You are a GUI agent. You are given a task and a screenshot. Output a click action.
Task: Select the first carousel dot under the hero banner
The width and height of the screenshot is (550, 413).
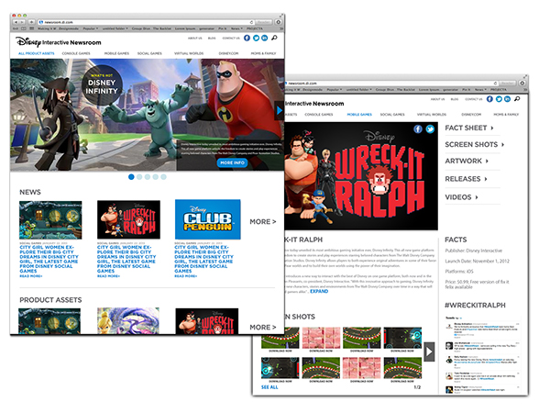131,176
